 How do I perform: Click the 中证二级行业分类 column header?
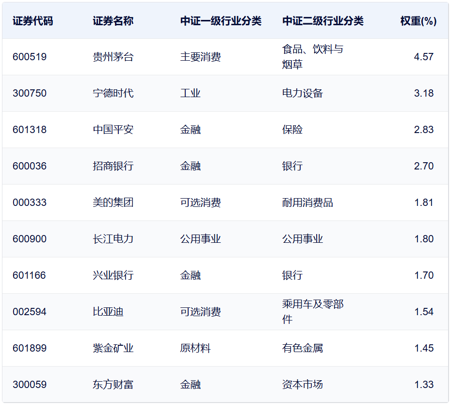(322, 21)
